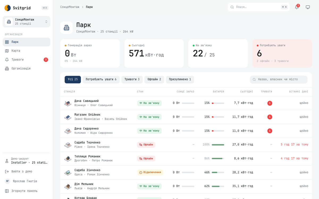Viewport: 319px width, 199px height.
Task: Sort by the Батарея column header
Action: pyautogui.click(x=218, y=92)
